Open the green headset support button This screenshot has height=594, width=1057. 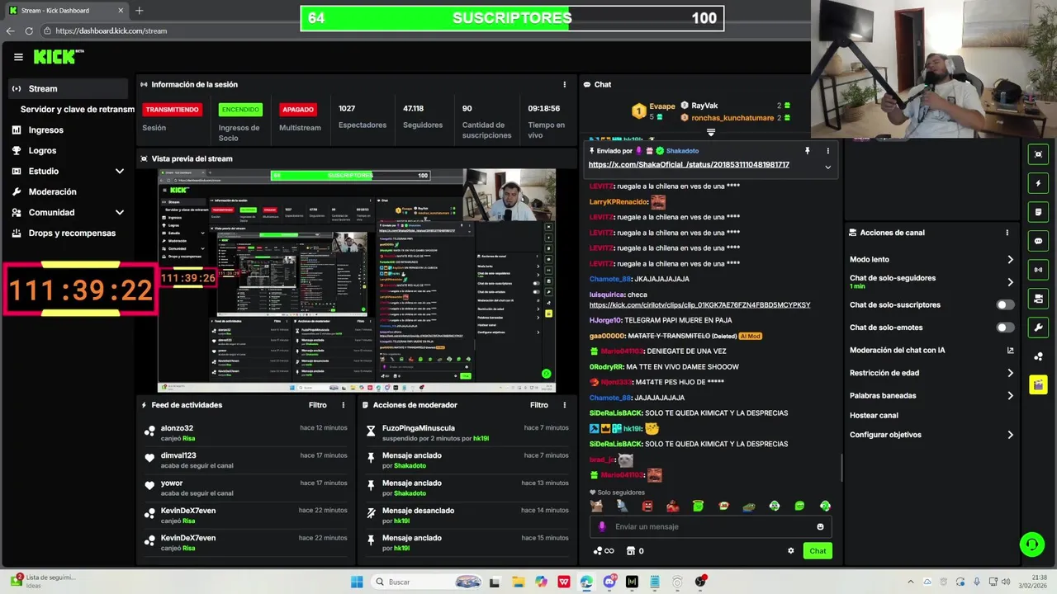(1031, 544)
